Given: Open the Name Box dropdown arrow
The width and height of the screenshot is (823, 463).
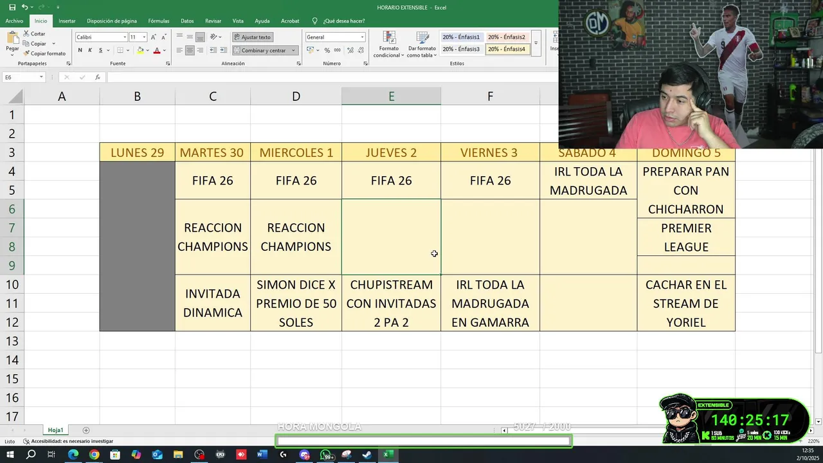Looking at the screenshot, I should (41, 77).
